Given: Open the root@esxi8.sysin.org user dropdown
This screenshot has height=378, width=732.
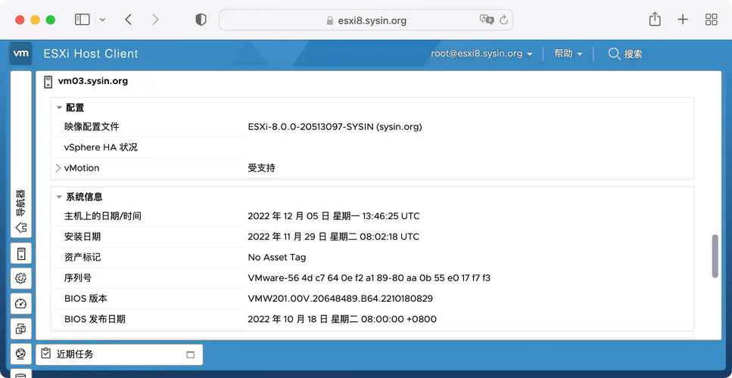Looking at the screenshot, I should coord(481,54).
